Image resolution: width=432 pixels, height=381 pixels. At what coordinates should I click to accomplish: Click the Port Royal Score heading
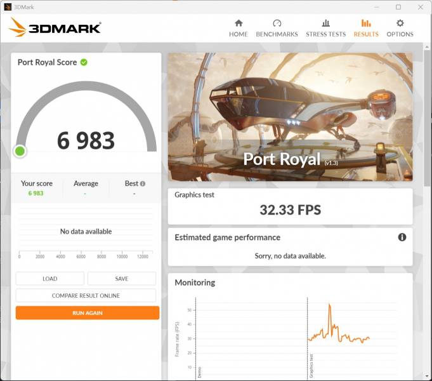(x=47, y=62)
